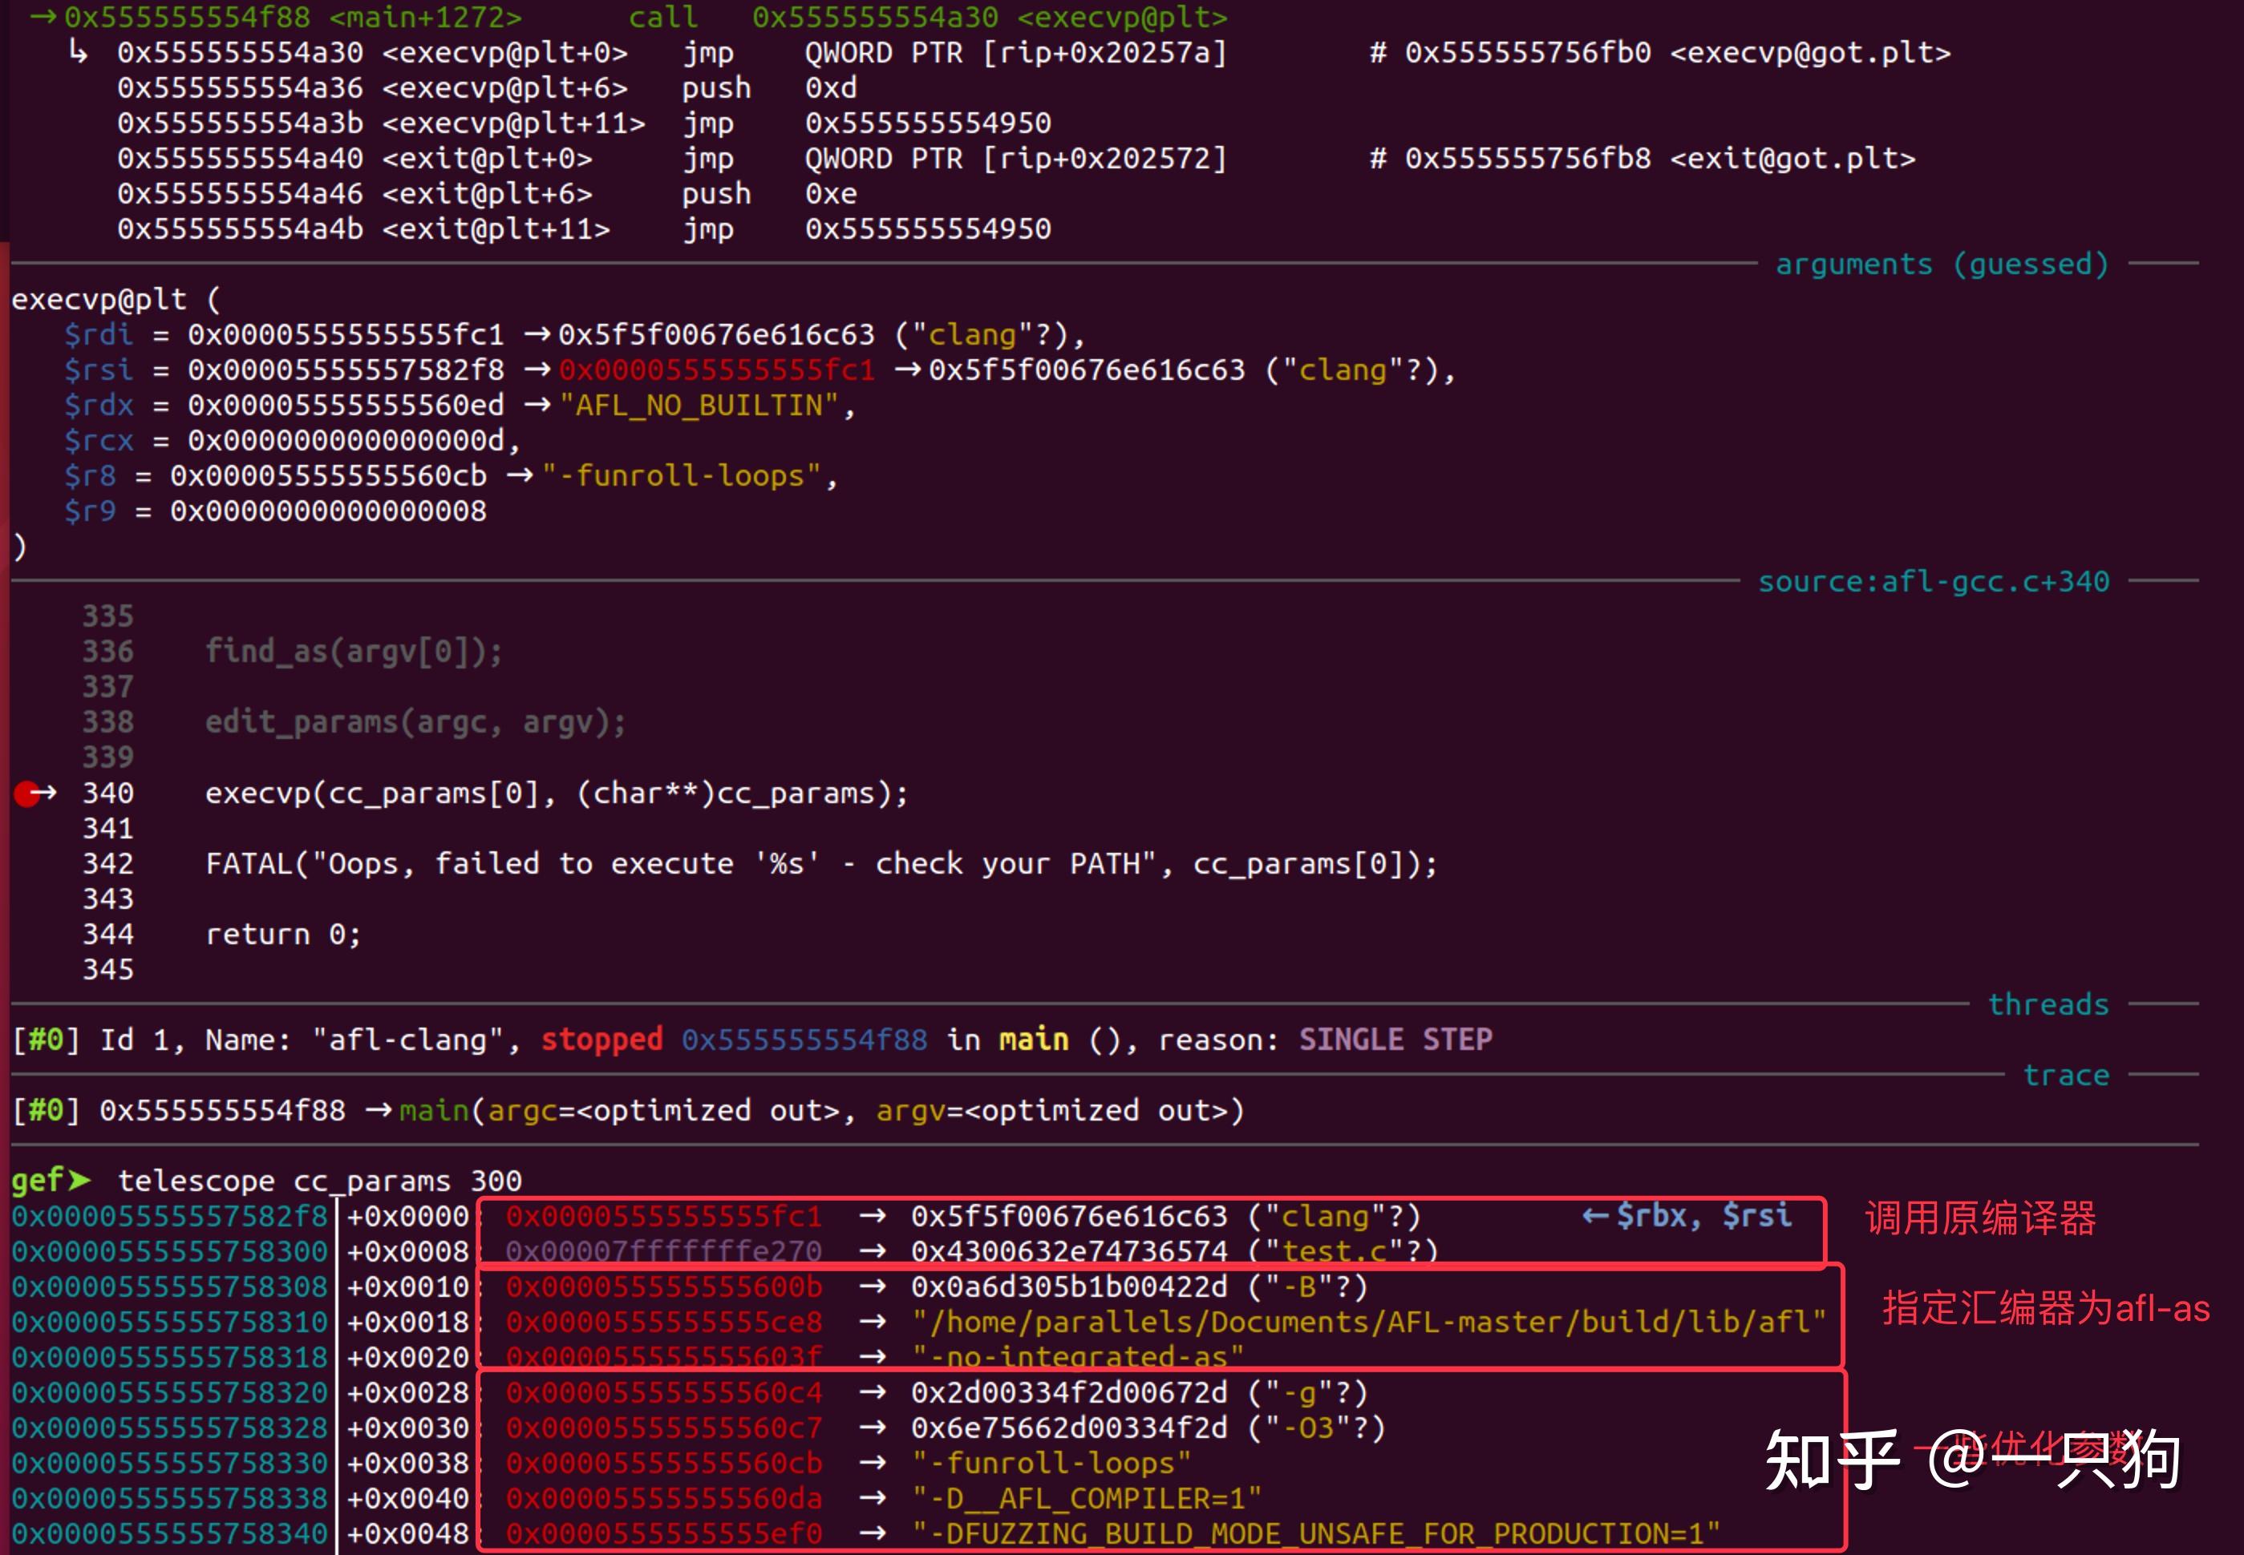Image resolution: width=2244 pixels, height=1555 pixels.
Task: Select the 'source:afl-gcc.c+340' section header
Action: coord(1933,582)
